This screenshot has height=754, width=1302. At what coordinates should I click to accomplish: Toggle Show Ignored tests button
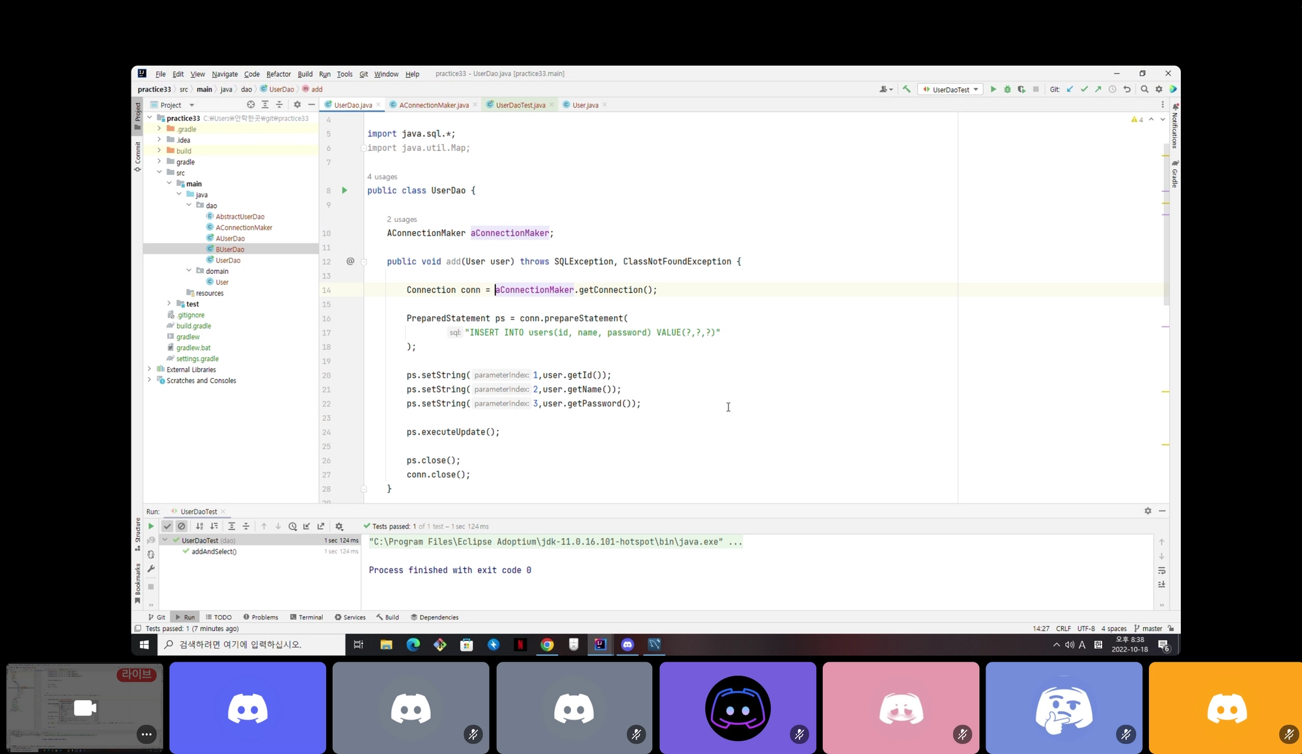182,526
